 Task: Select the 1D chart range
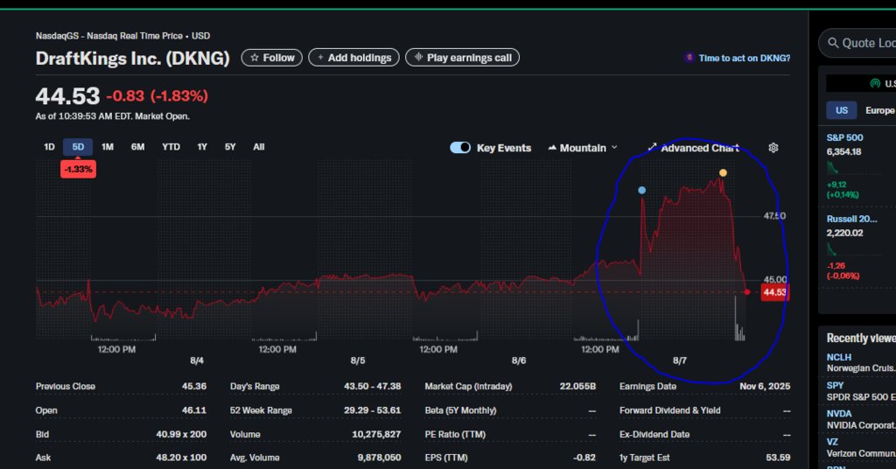point(49,147)
